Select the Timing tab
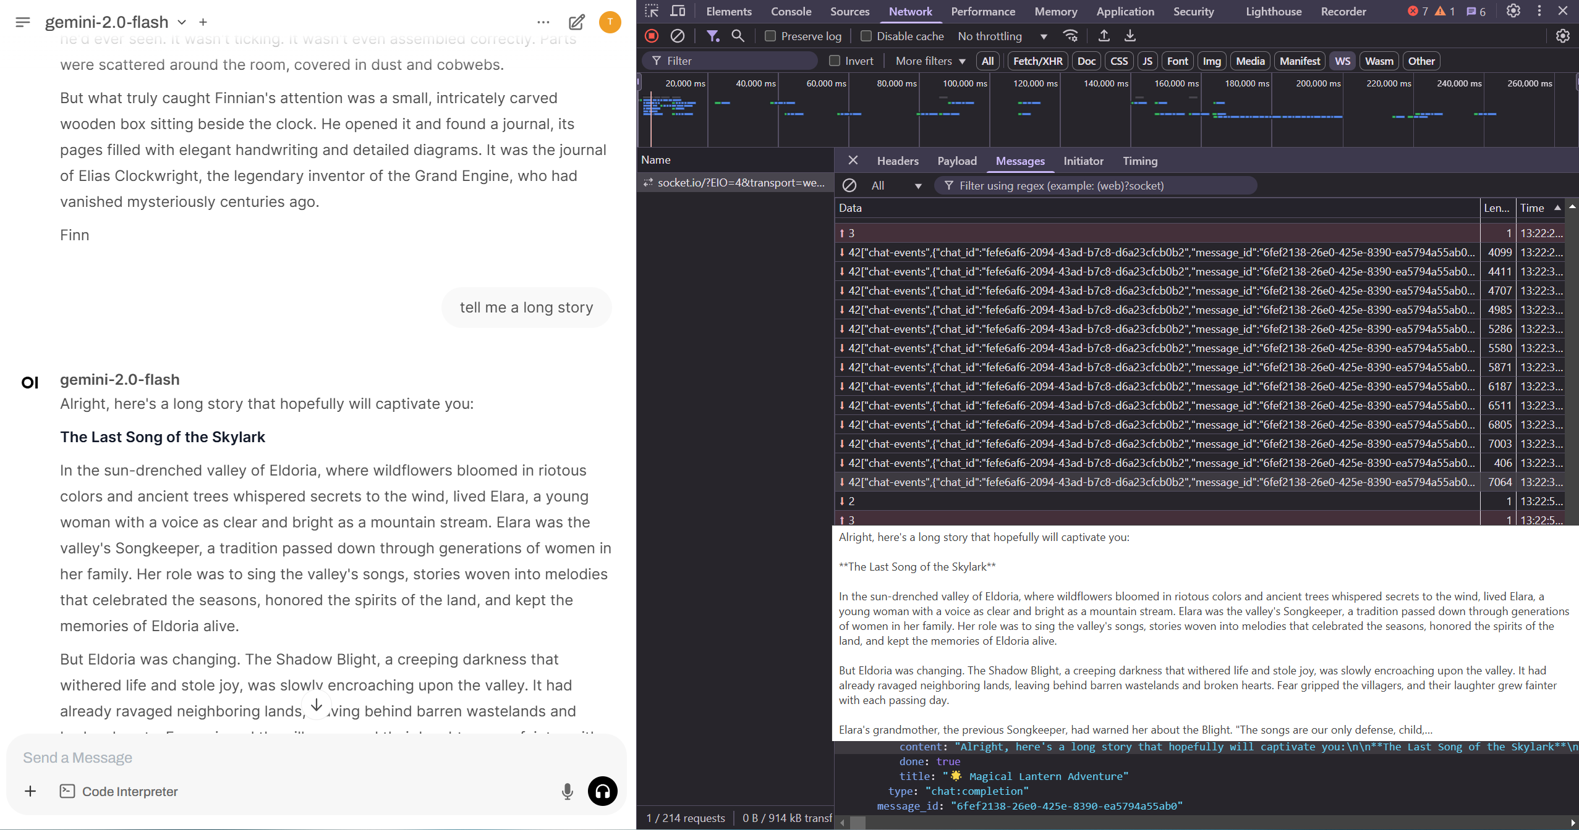Viewport: 1579px width, 830px height. coord(1140,161)
